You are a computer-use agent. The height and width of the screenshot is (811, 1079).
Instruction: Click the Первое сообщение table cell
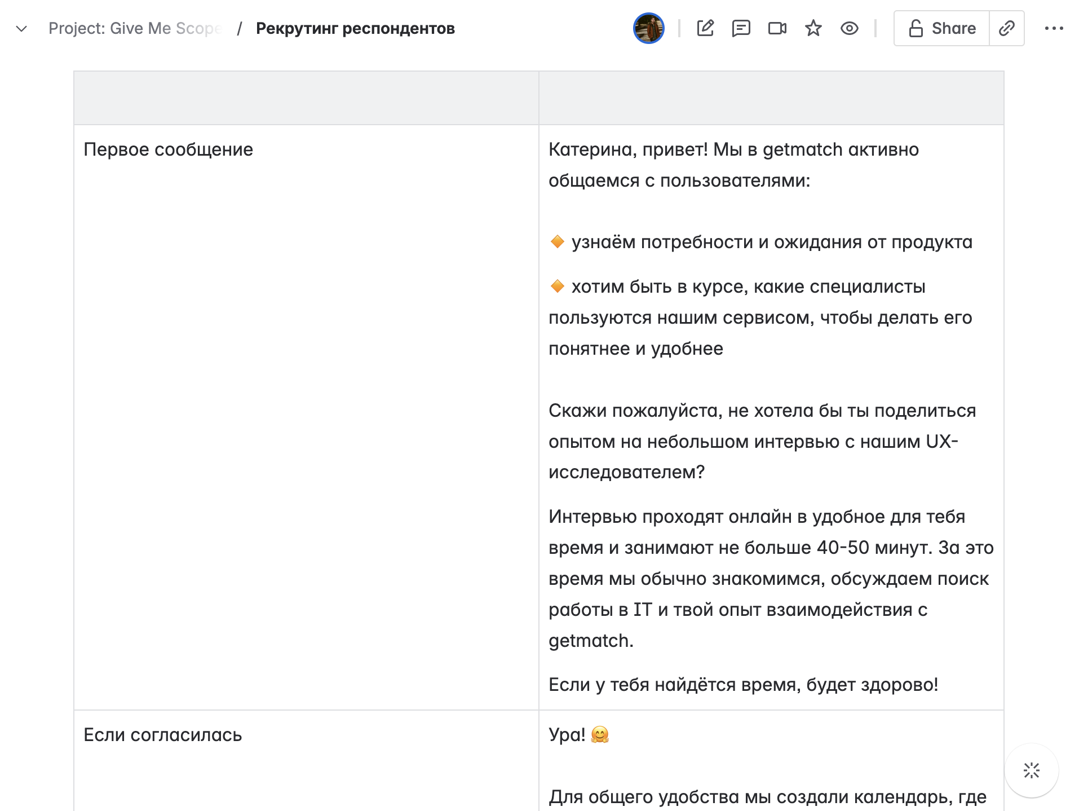[306, 417]
